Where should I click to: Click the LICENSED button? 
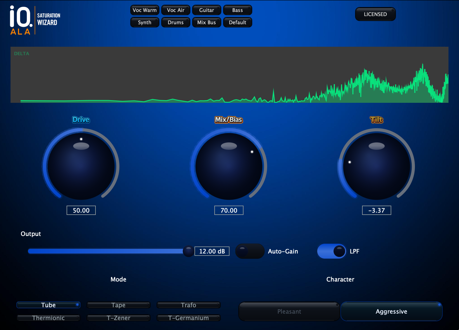click(375, 14)
